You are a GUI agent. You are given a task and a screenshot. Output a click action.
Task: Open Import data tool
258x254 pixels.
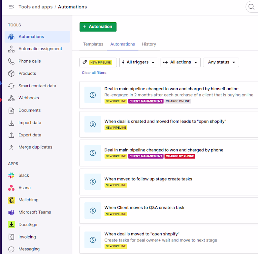[37, 122]
